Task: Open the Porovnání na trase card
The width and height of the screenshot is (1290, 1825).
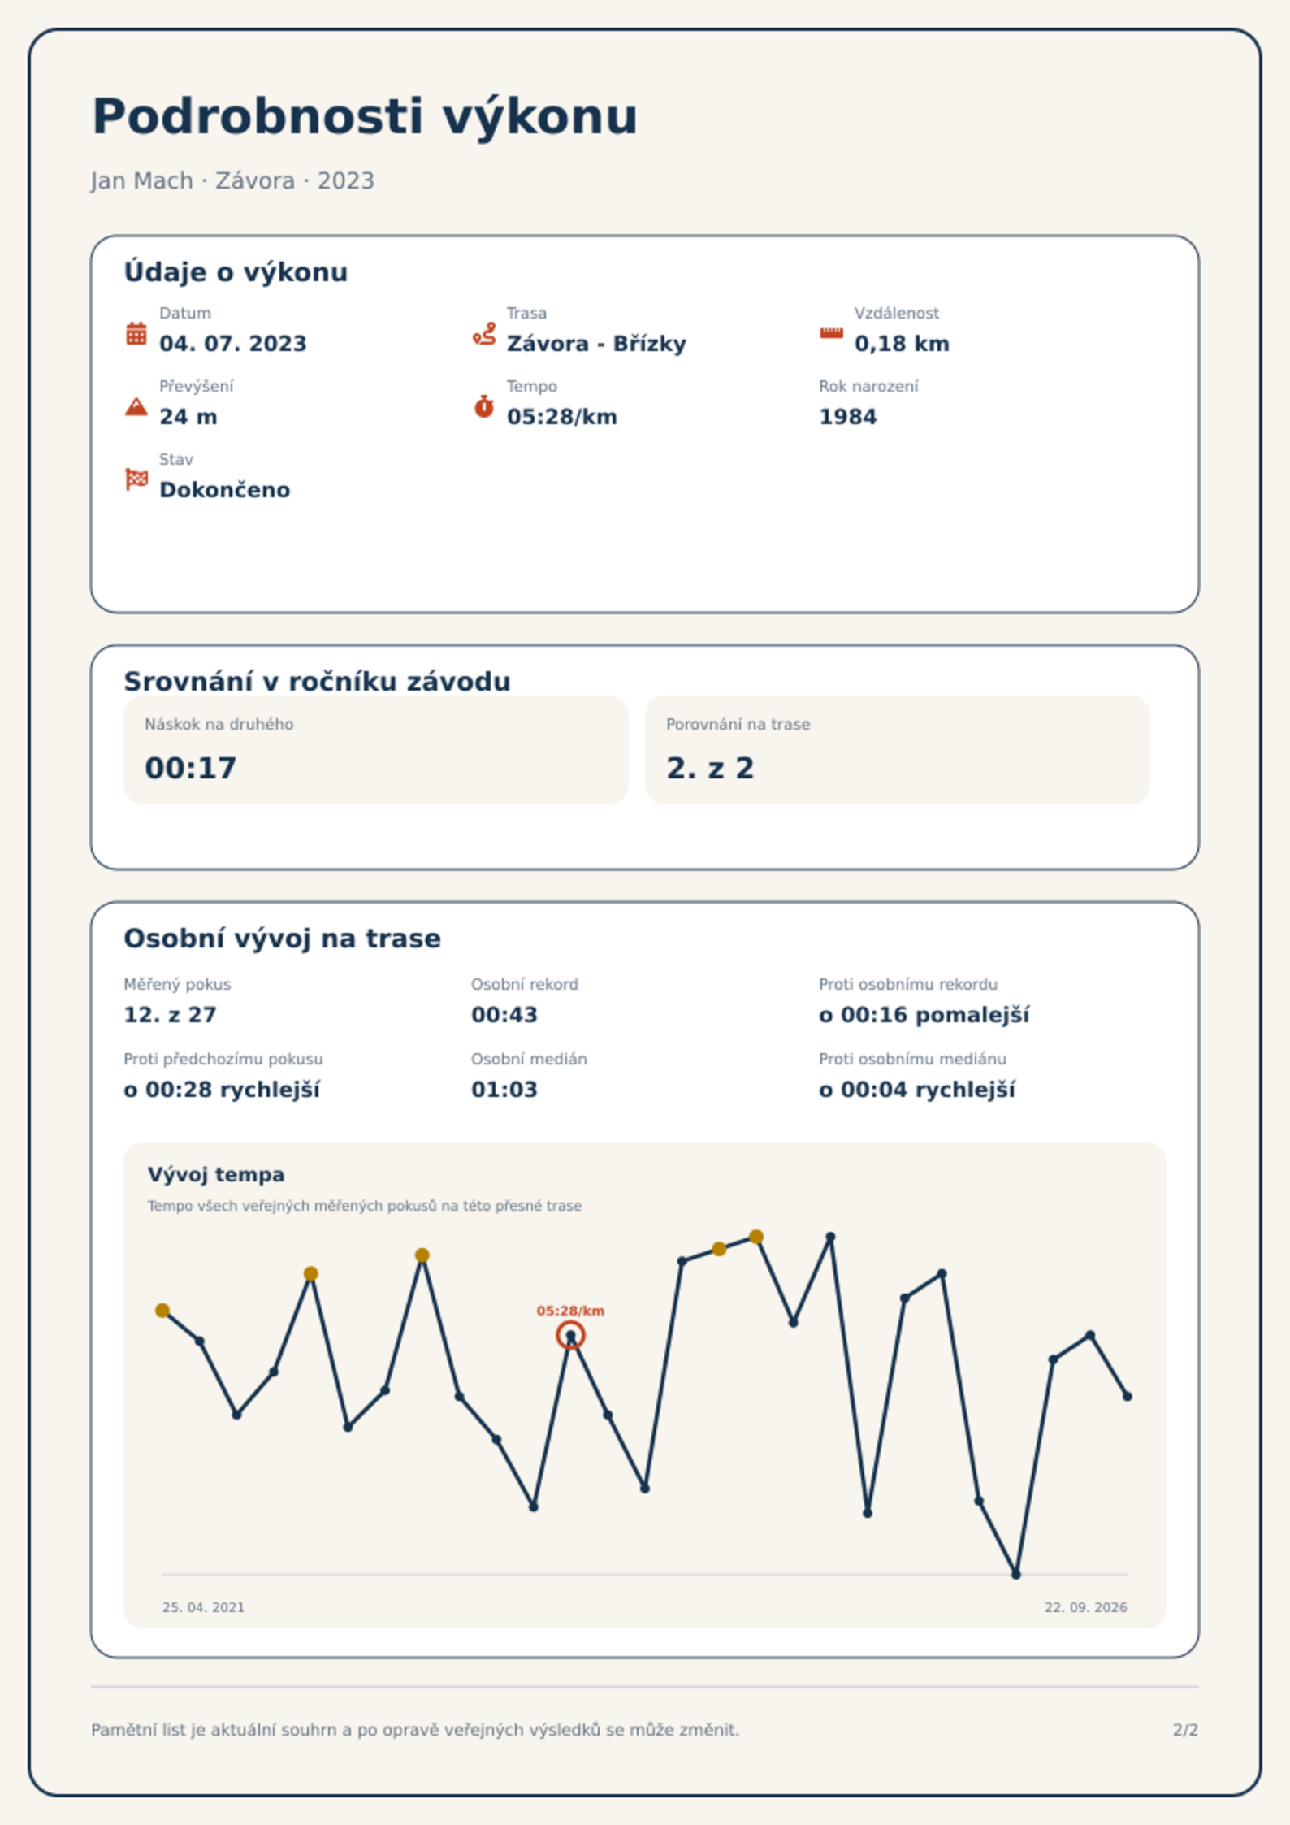Action: 897,749
